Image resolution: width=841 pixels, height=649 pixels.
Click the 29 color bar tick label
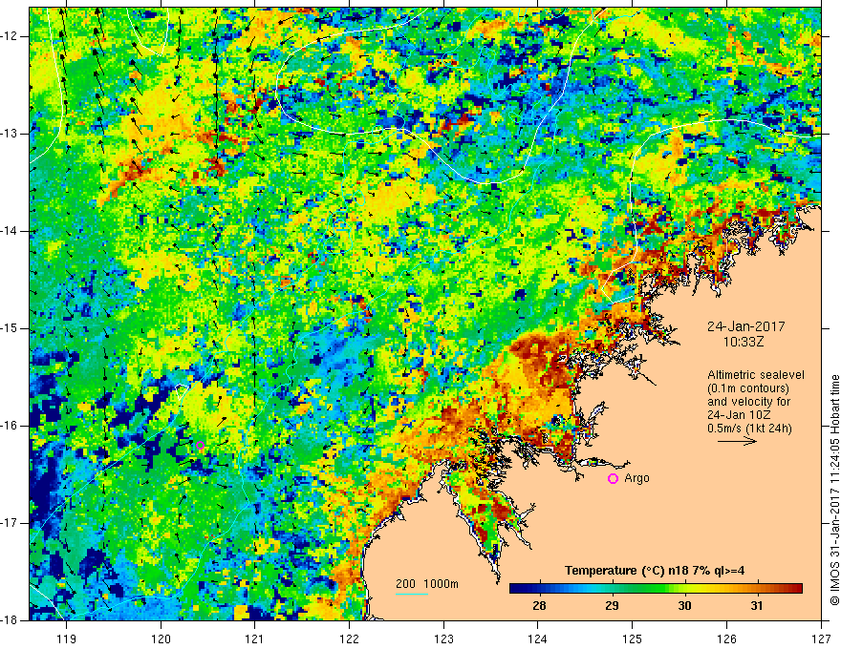coord(612,606)
